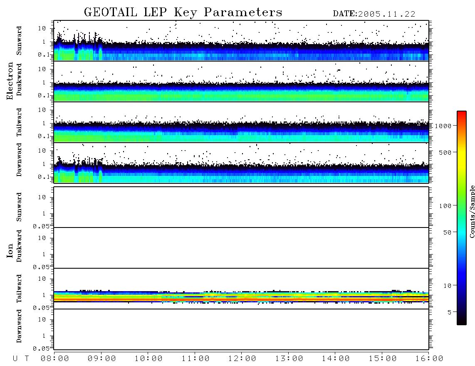This screenshot has height=366, width=475.
Task: Click the 11:00 time tick label
Action: coord(195,359)
